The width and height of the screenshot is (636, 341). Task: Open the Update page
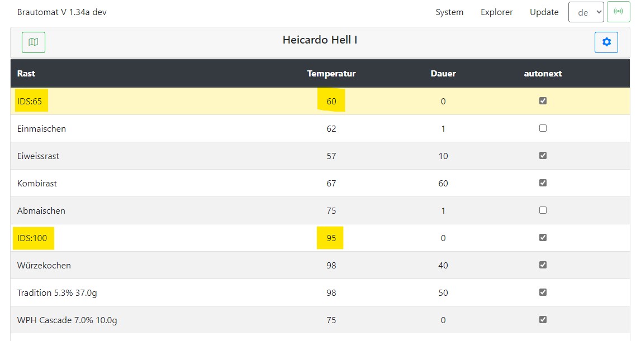pyautogui.click(x=544, y=12)
